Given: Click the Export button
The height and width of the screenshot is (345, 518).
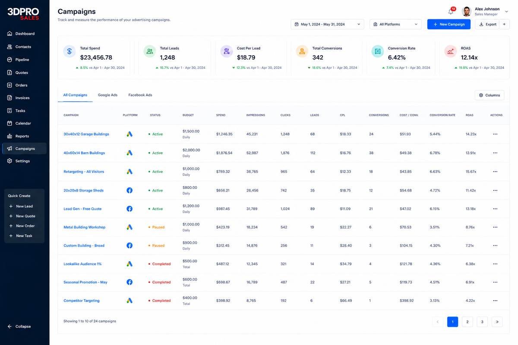Looking at the screenshot, I should tap(487, 24).
